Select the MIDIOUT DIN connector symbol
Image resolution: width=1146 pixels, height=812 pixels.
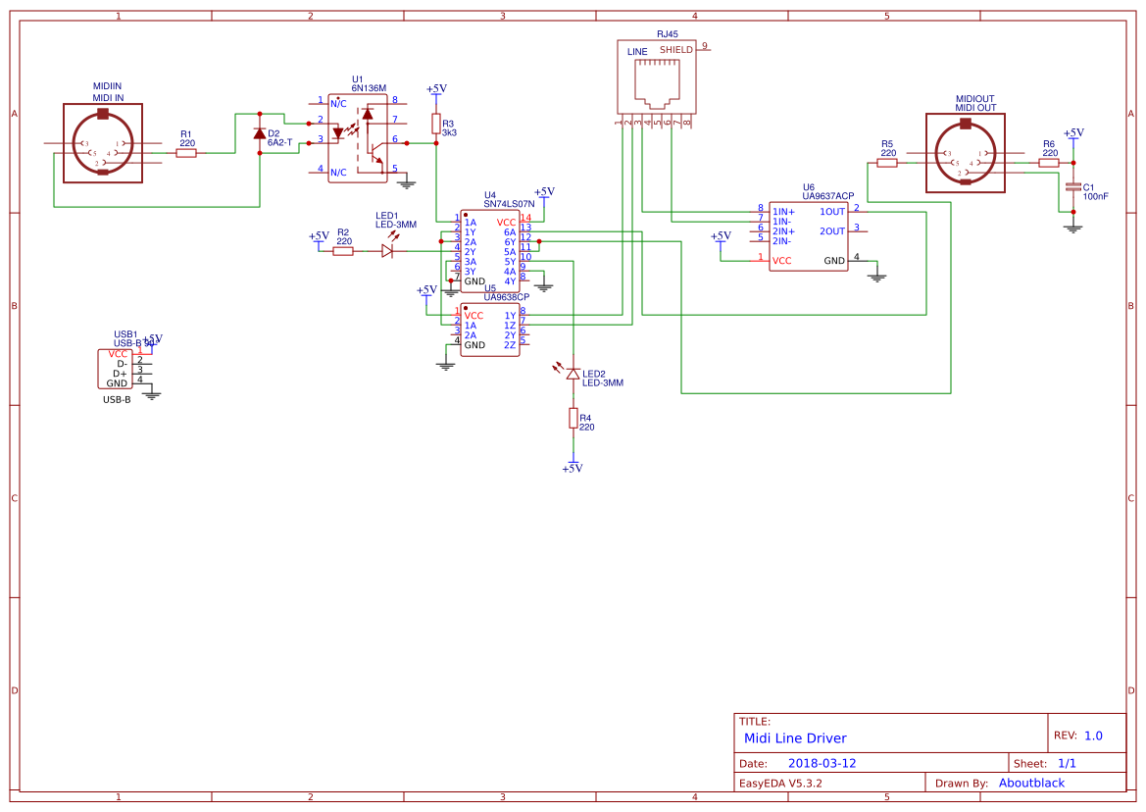coord(964,154)
